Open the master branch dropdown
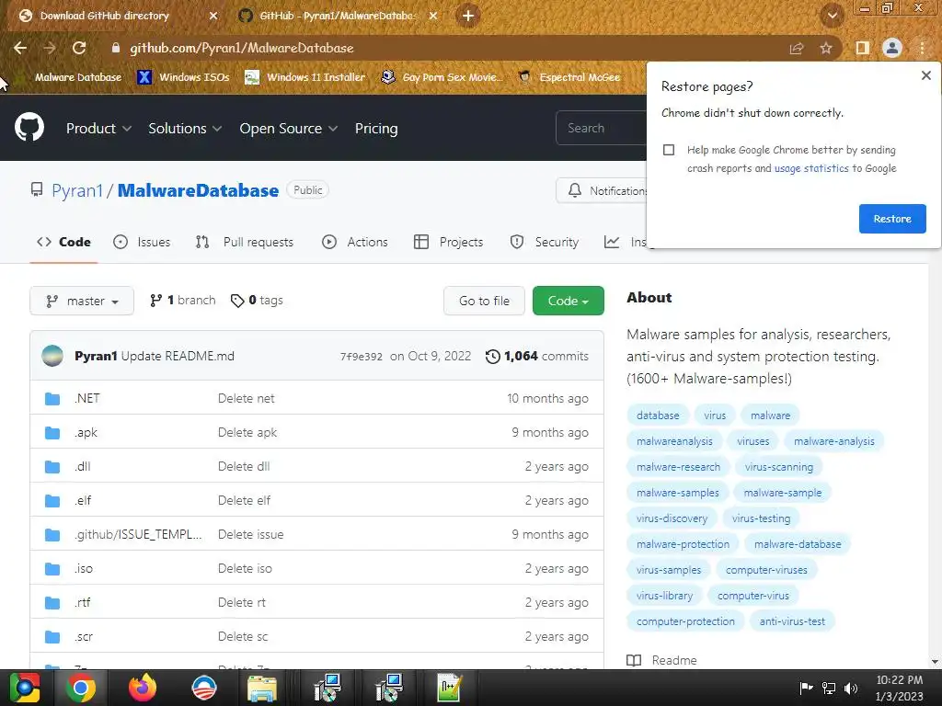 [x=82, y=301]
